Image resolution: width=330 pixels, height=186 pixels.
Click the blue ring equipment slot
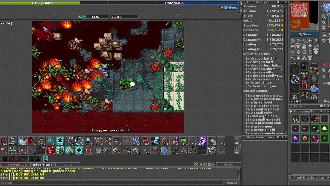pos(314,89)
